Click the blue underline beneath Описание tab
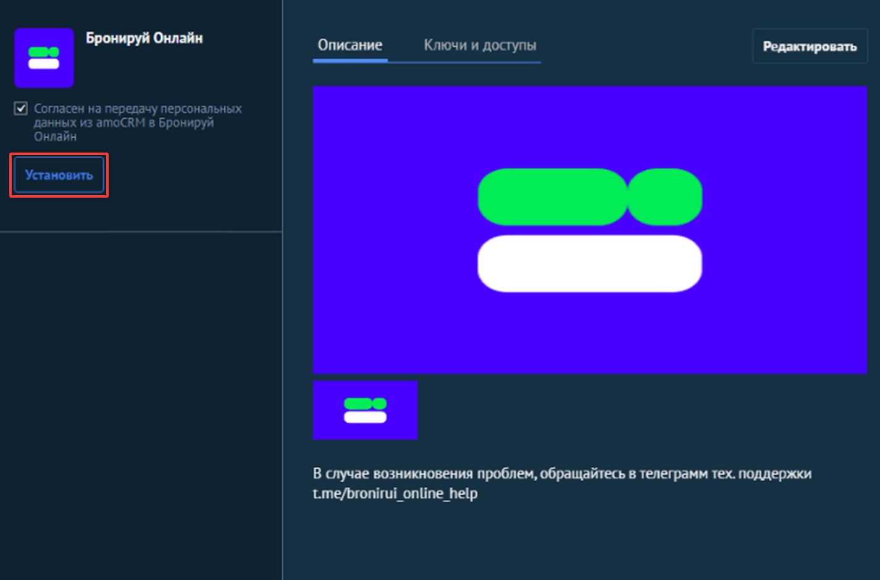 [350, 61]
